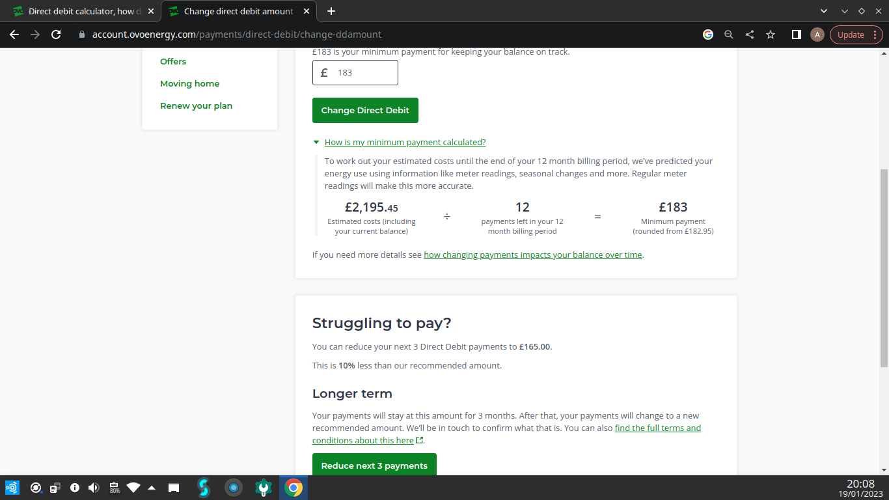
Task: Close the Direct debit calculator tab
Action: pos(151,12)
